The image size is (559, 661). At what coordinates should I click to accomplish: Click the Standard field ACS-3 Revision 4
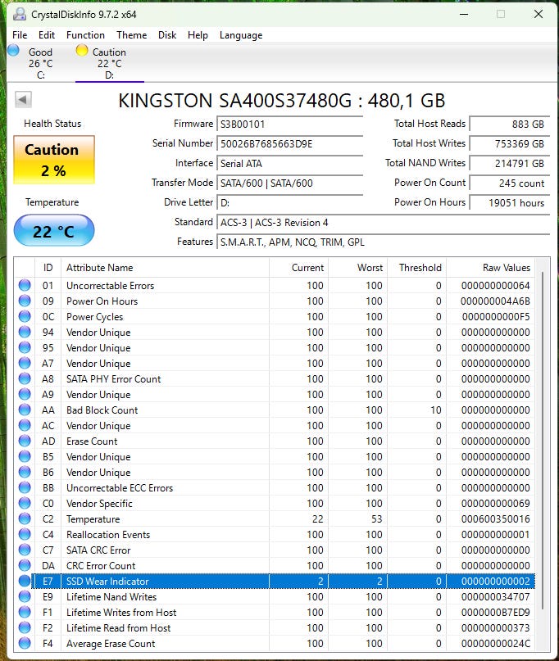[x=383, y=223]
